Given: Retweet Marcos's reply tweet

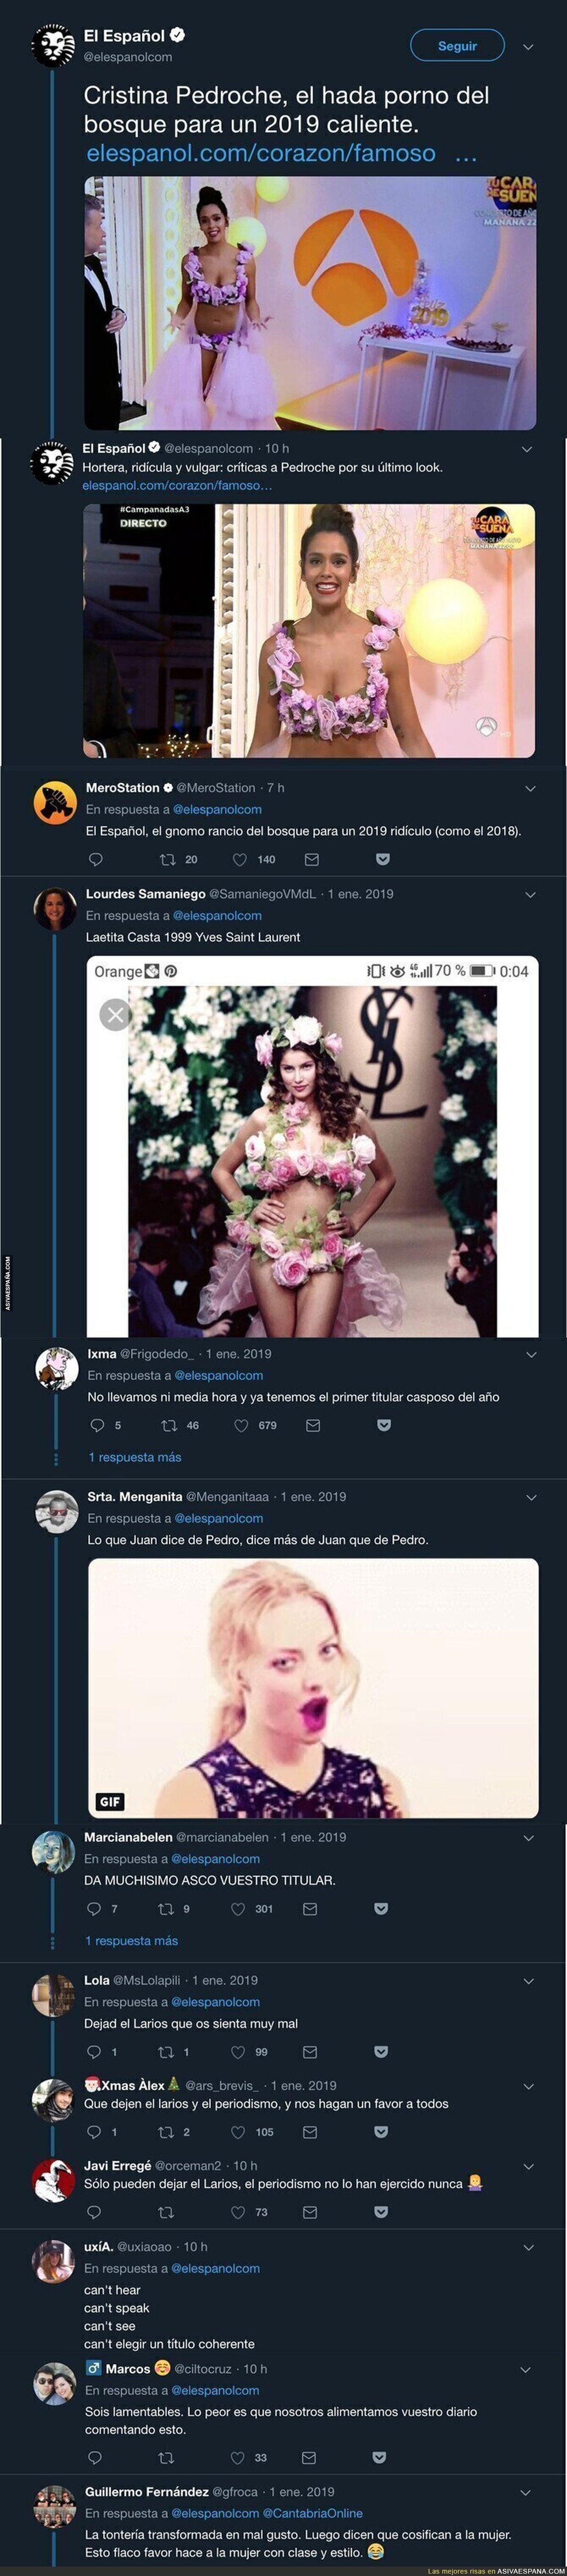Looking at the screenshot, I should click(167, 2457).
